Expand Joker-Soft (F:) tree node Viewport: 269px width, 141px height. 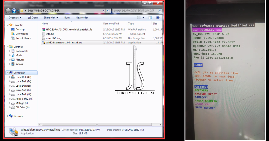[x=10, y=90]
